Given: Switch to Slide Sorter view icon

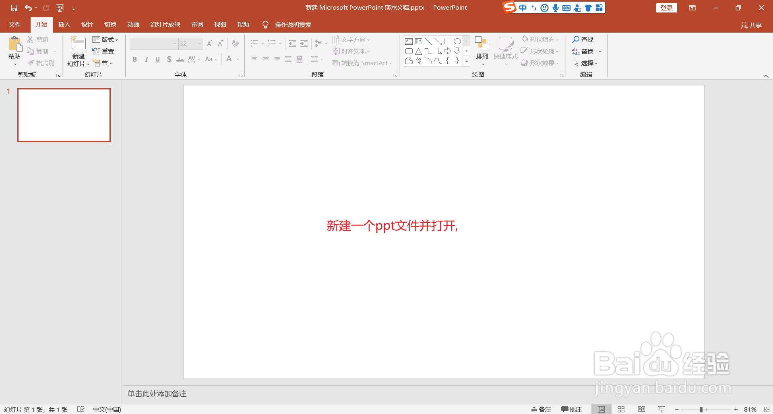Looking at the screenshot, I should click(621, 409).
